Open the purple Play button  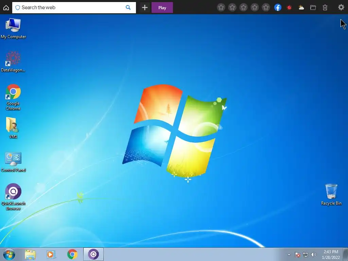(162, 7)
